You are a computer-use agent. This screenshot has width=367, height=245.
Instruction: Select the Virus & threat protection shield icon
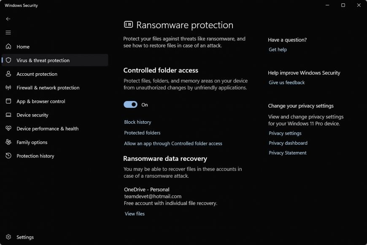8,60
